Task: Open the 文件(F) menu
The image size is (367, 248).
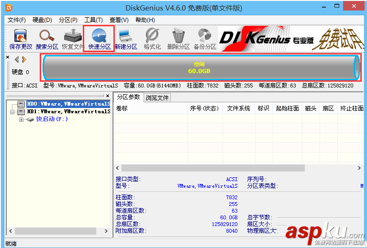Action: click(x=17, y=20)
